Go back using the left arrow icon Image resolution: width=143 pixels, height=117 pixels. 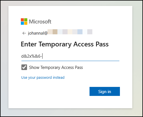[x=24, y=33]
